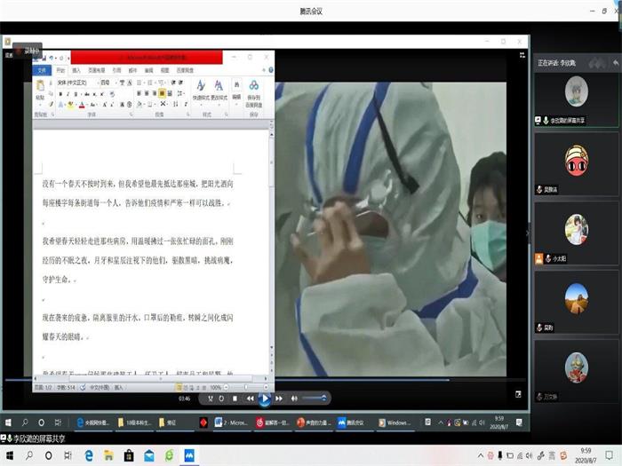Switch to the 审阅 Review ribbon tab
Image resolution: width=622 pixels, height=466 pixels.
coord(148,70)
